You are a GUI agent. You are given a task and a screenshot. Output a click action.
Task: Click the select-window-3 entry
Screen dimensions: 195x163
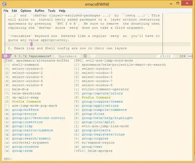[97, 73]
